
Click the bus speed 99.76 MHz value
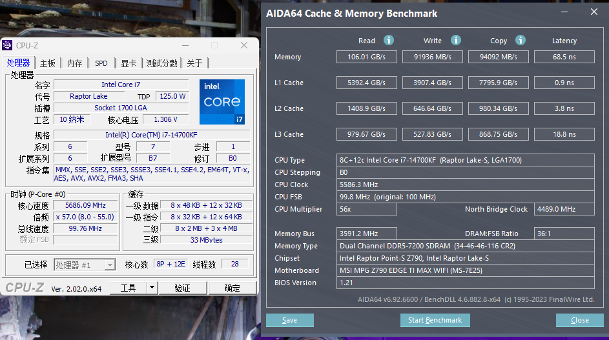[x=85, y=228]
